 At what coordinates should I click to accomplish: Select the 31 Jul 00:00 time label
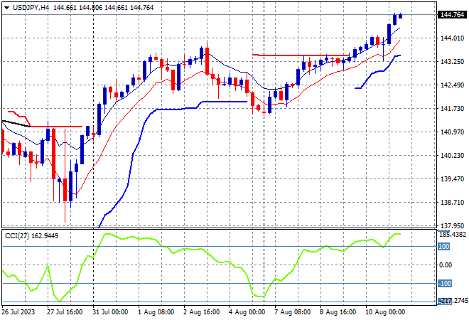pos(110,312)
